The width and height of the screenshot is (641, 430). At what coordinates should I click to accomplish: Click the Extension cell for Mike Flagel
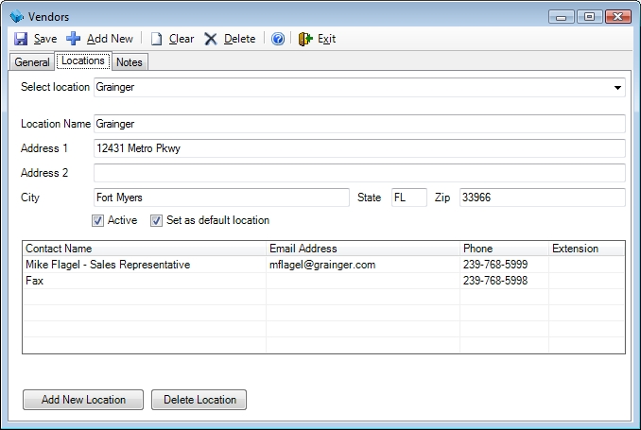586,265
